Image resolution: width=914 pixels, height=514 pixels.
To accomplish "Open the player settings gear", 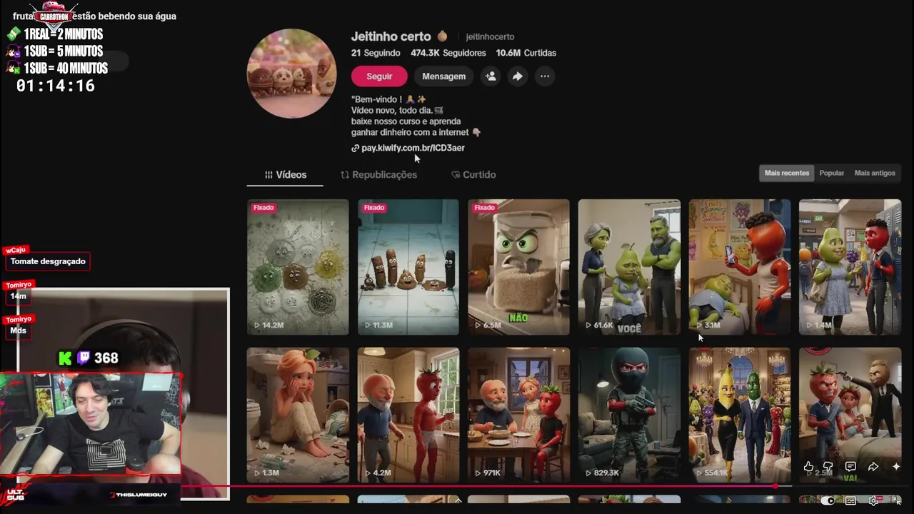I will [x=873, y=500].
